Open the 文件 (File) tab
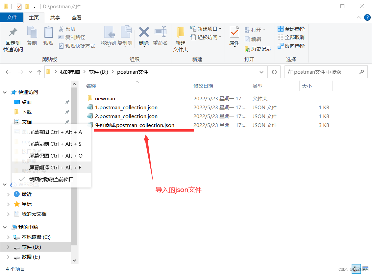 click(12, 17)
